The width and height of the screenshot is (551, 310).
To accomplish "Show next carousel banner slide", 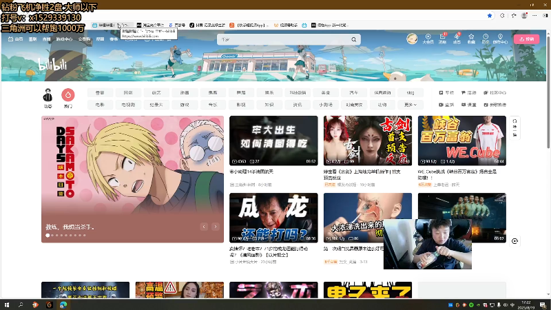I will (x=216, y=227).
